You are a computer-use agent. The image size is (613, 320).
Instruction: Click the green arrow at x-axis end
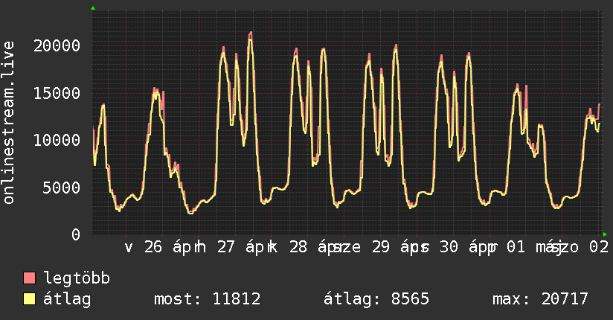(605, 234)
